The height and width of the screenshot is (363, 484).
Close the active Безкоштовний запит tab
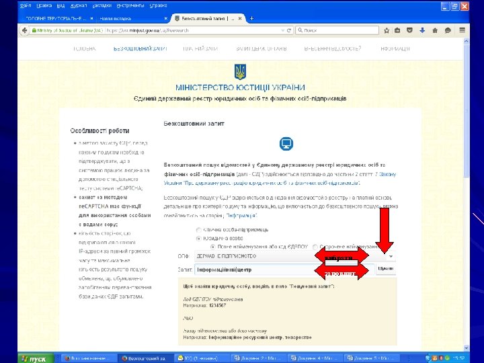[x=240, y=19]
